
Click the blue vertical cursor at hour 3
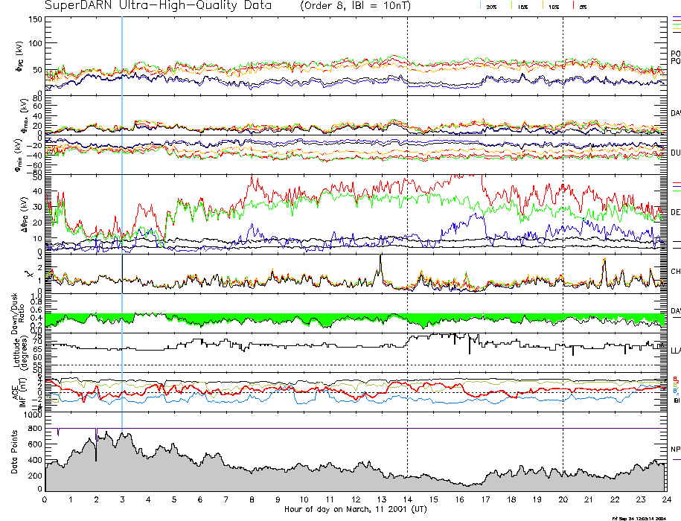click(121, 223)
